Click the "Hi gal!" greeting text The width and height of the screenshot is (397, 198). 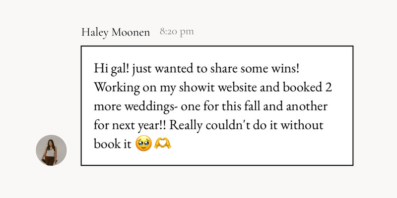tap(112, 68)
